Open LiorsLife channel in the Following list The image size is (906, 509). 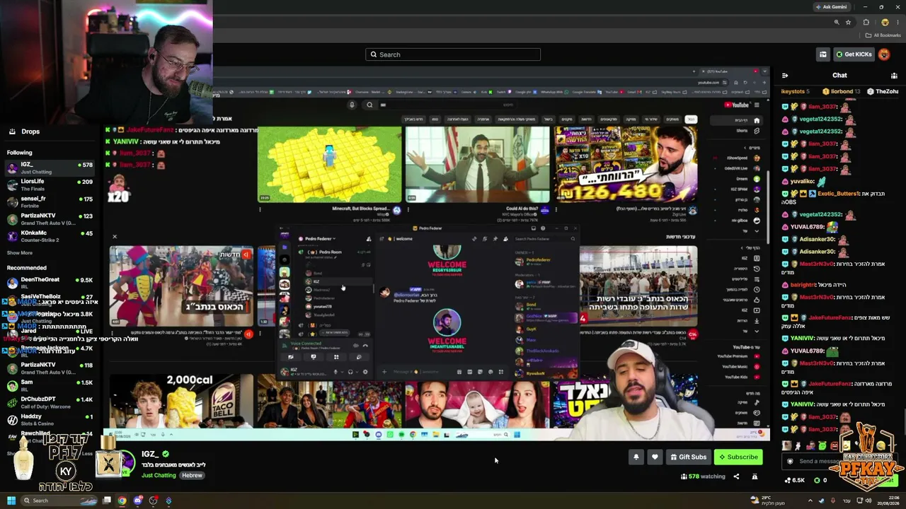(x=50, y=185)
